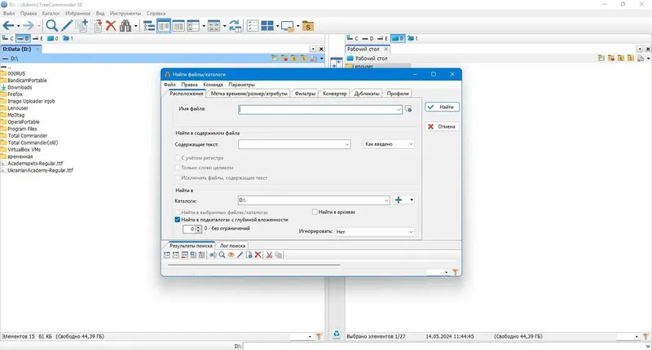Click the move files icon with red arrow
This screenshot has height=350, width=652.
pyautogui.click(x=97, y=26)
